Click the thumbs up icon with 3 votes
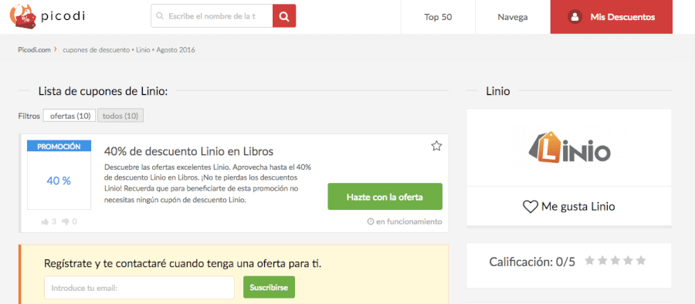Image resolution: width=695 pixels, height=304 pixels. click(45, 221)
